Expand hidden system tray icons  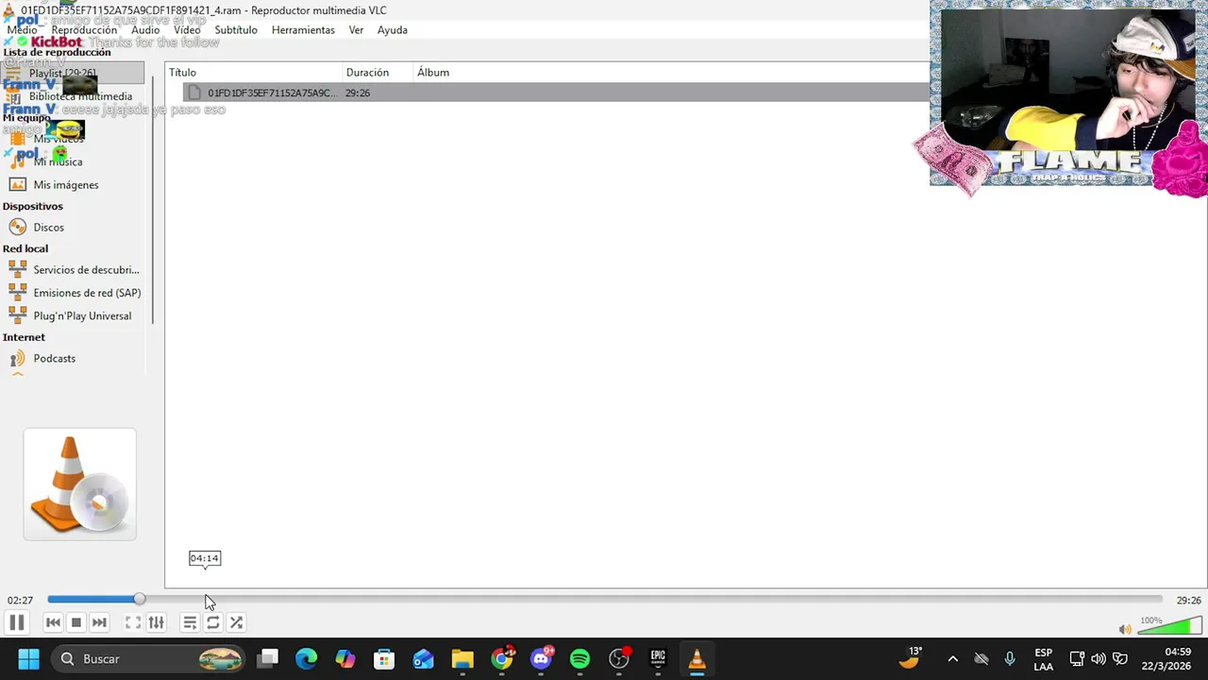coord(952,659)
